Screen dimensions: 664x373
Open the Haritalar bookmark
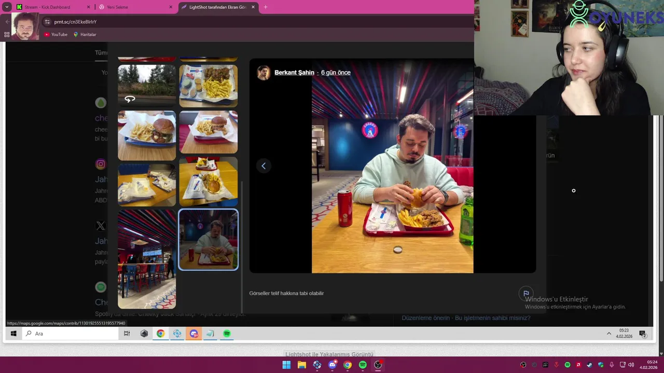(x=85, y=34)
